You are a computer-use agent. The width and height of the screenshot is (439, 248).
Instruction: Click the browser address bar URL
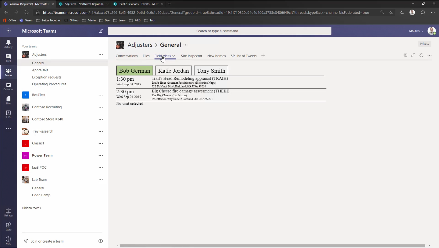point(206,12)
